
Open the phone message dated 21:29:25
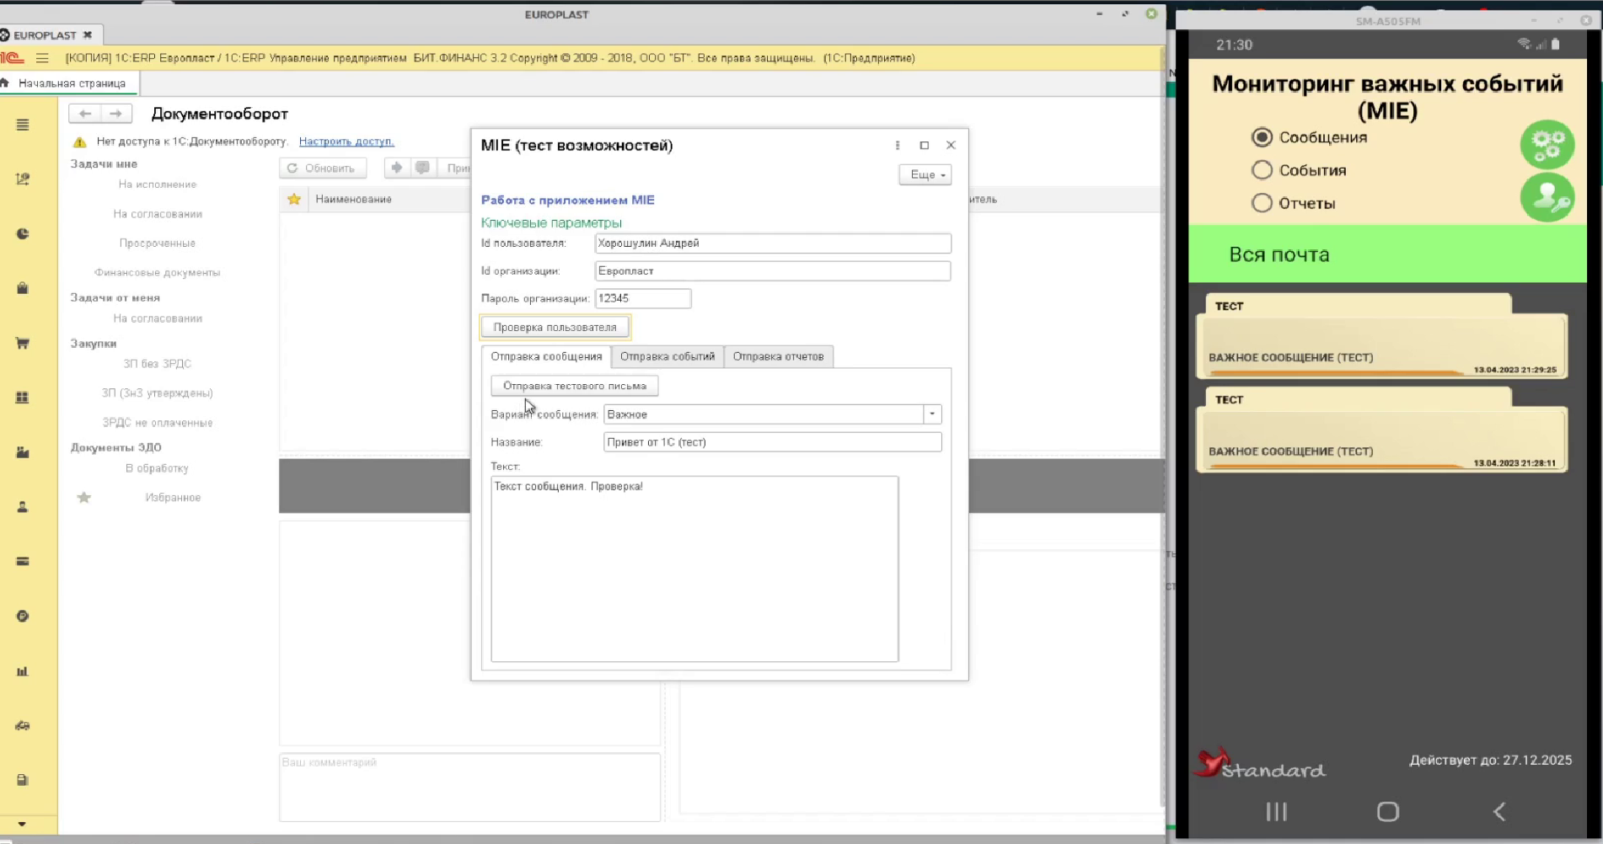click(x=1382, y=337)
